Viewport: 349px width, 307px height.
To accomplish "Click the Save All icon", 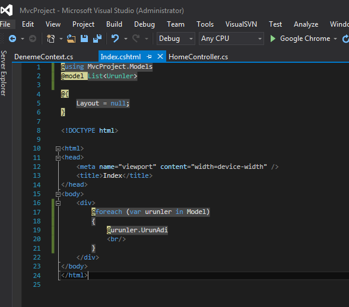I will point(97,39).
